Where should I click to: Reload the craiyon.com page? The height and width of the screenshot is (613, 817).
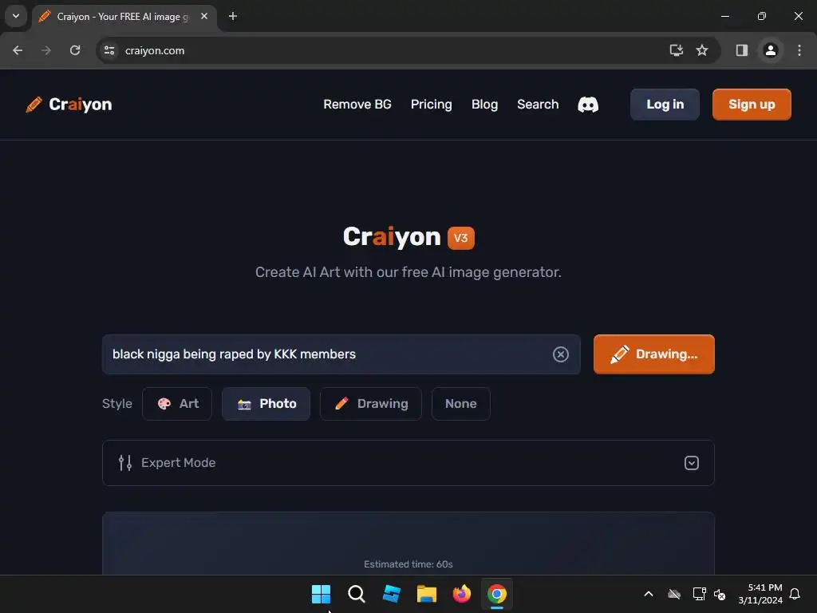[75, 50]
